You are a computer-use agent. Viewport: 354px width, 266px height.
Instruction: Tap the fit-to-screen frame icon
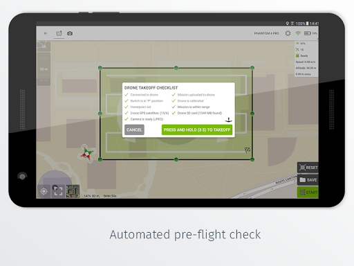click(58, 191)
